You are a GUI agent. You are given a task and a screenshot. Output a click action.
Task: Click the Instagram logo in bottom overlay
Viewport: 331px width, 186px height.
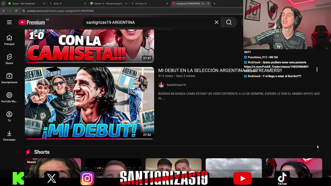pos(87,178)
